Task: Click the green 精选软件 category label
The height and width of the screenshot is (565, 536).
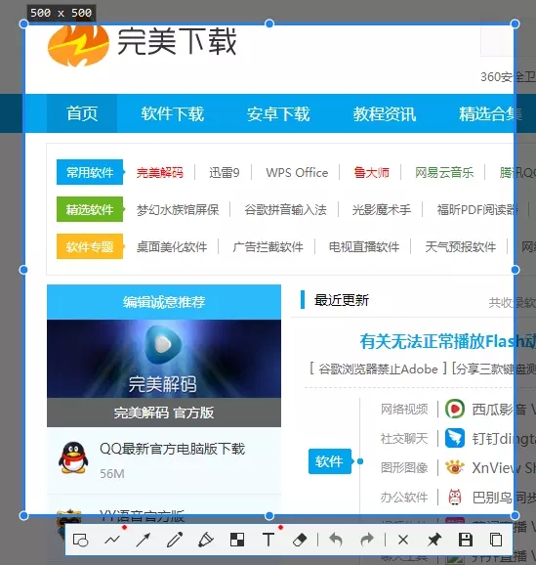Action: 90,209
